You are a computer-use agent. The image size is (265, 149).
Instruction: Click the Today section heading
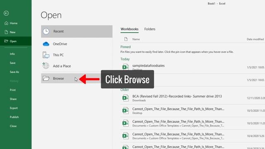125,59
